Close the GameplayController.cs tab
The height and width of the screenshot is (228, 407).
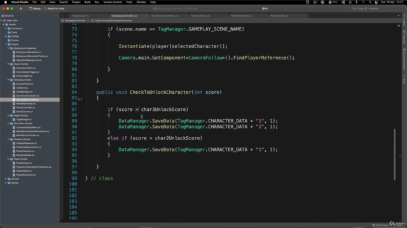[x=146, y=16]
